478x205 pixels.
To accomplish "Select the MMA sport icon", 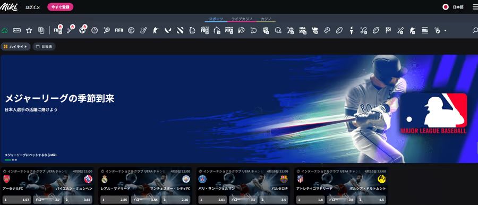I will tap(425, 30).
